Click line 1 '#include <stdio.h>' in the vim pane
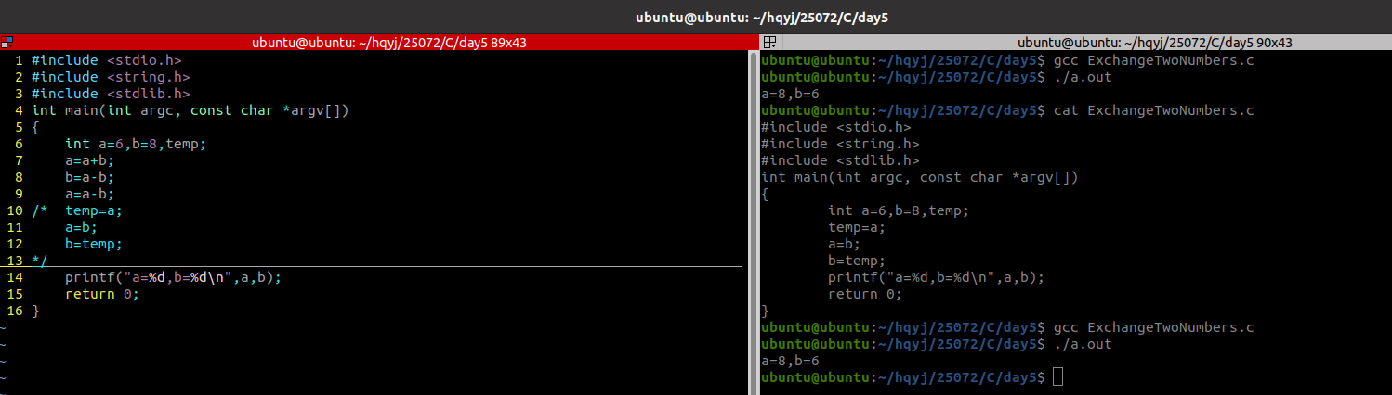Viewport: 1392px width, 395px height. [x=106, y=60]
